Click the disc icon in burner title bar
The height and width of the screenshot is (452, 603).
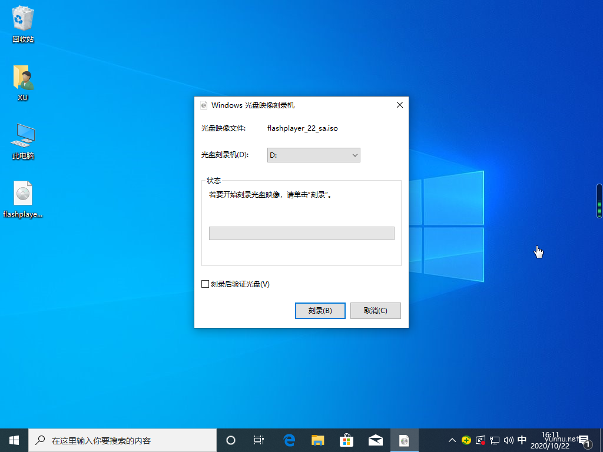[x=204, y=105]
